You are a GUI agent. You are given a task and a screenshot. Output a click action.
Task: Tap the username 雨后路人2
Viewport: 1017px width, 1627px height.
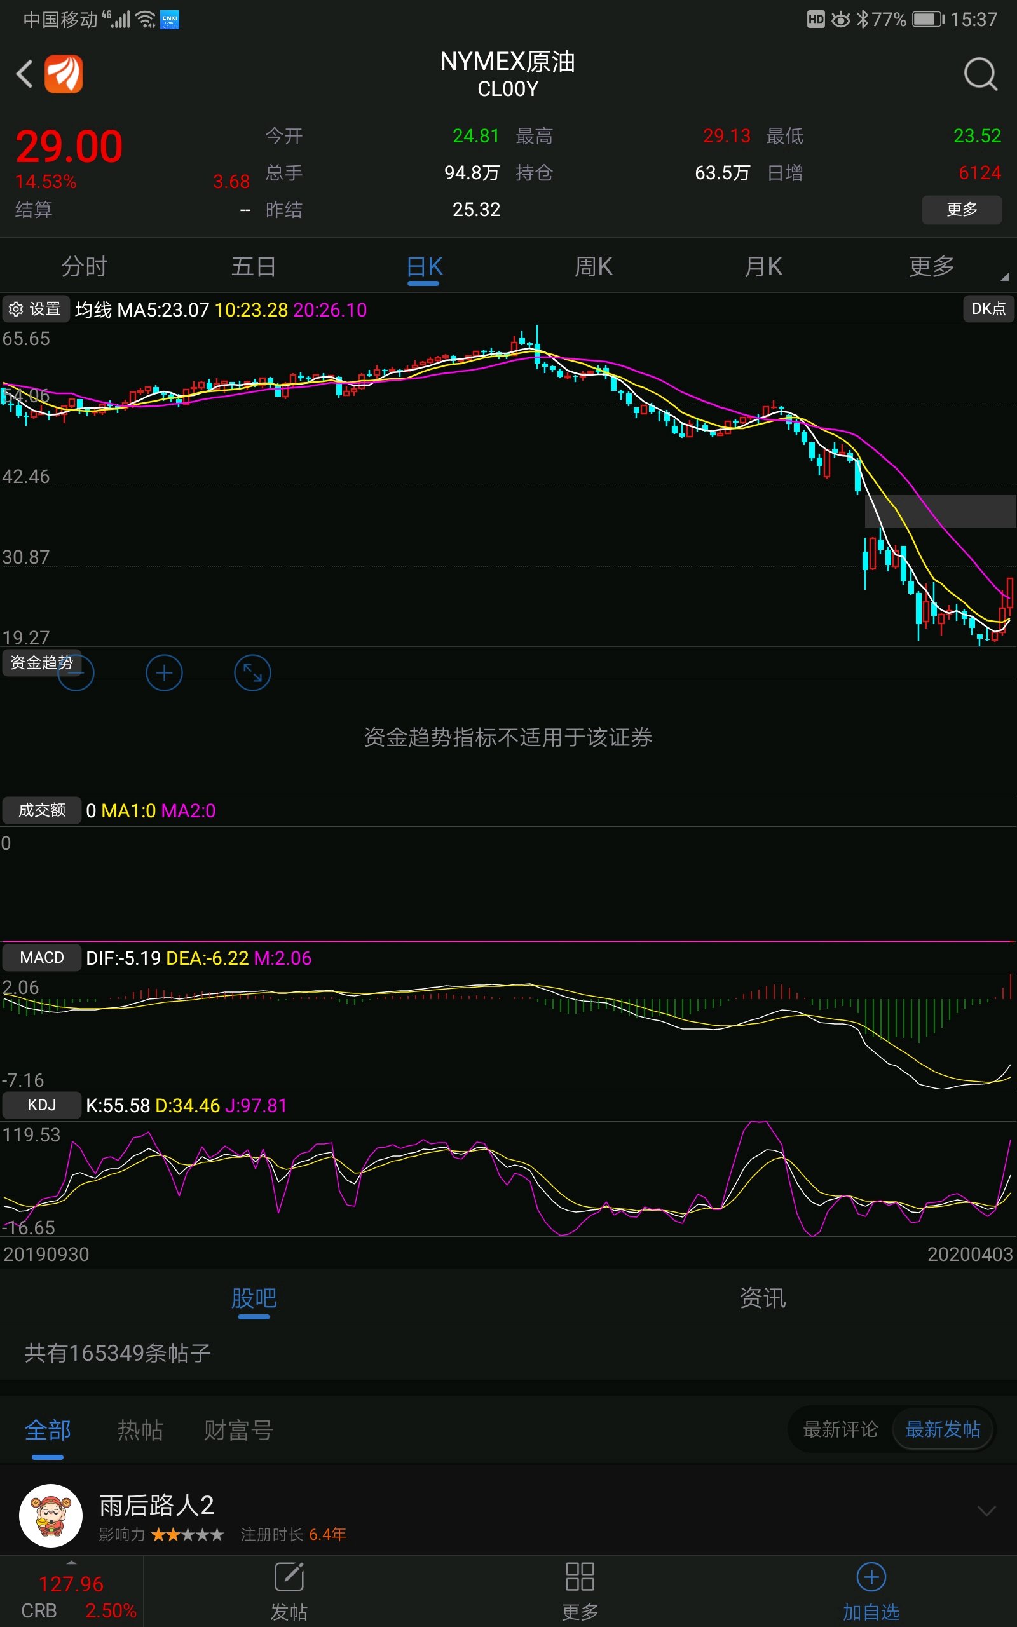157,1506
